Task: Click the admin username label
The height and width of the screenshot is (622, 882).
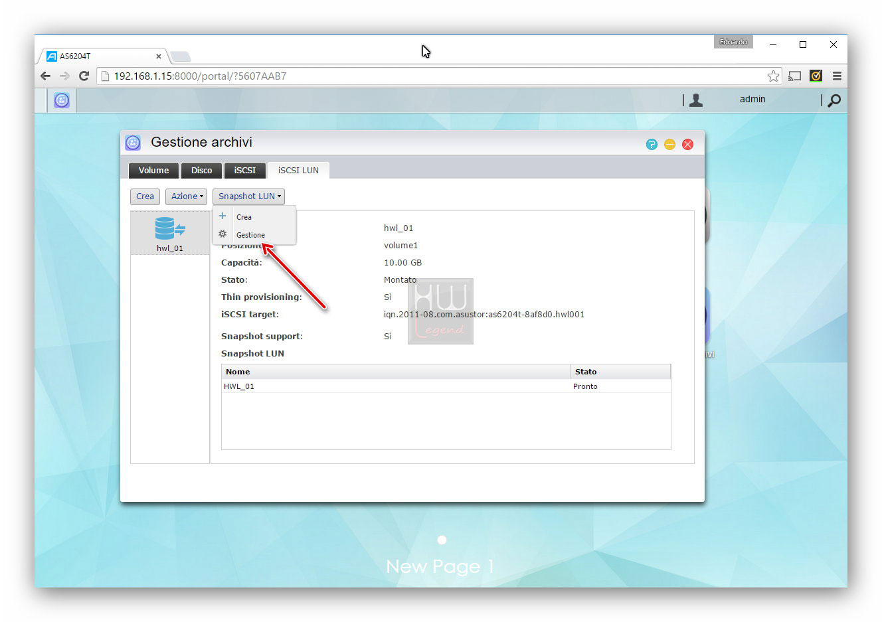Action: click(752, 99)
